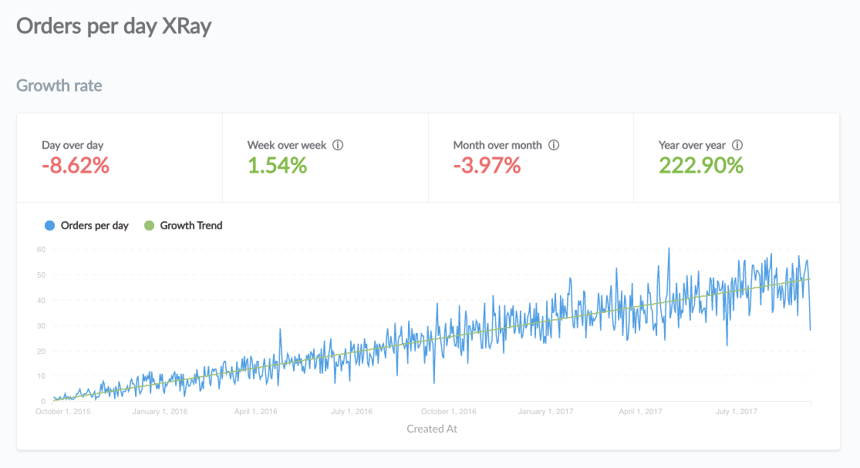Screen dimensions: 860x468
Task: Click the Year over year info icon
Action: tap(737, 145)
